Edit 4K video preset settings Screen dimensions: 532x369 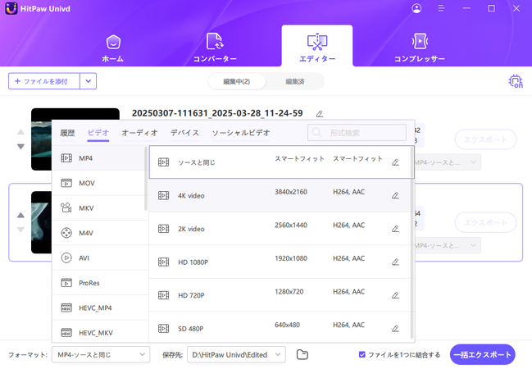pyautogui.click(x=395, y=195)
